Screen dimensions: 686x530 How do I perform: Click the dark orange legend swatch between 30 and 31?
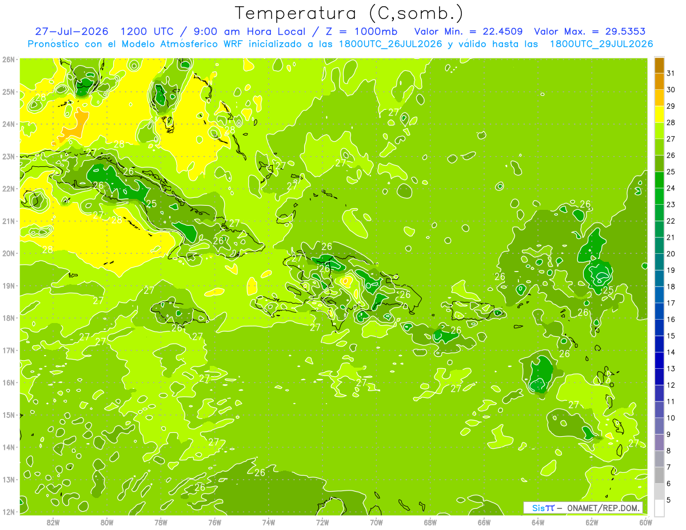(659, 82)
